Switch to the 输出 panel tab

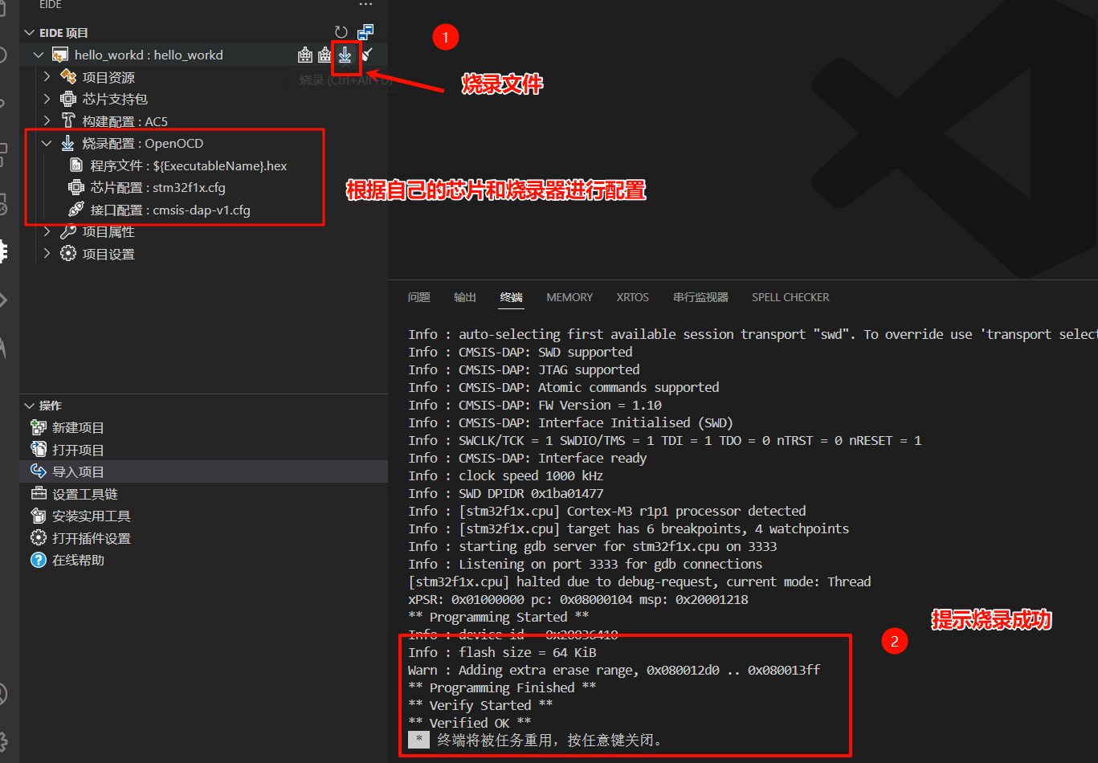point(465,297)
